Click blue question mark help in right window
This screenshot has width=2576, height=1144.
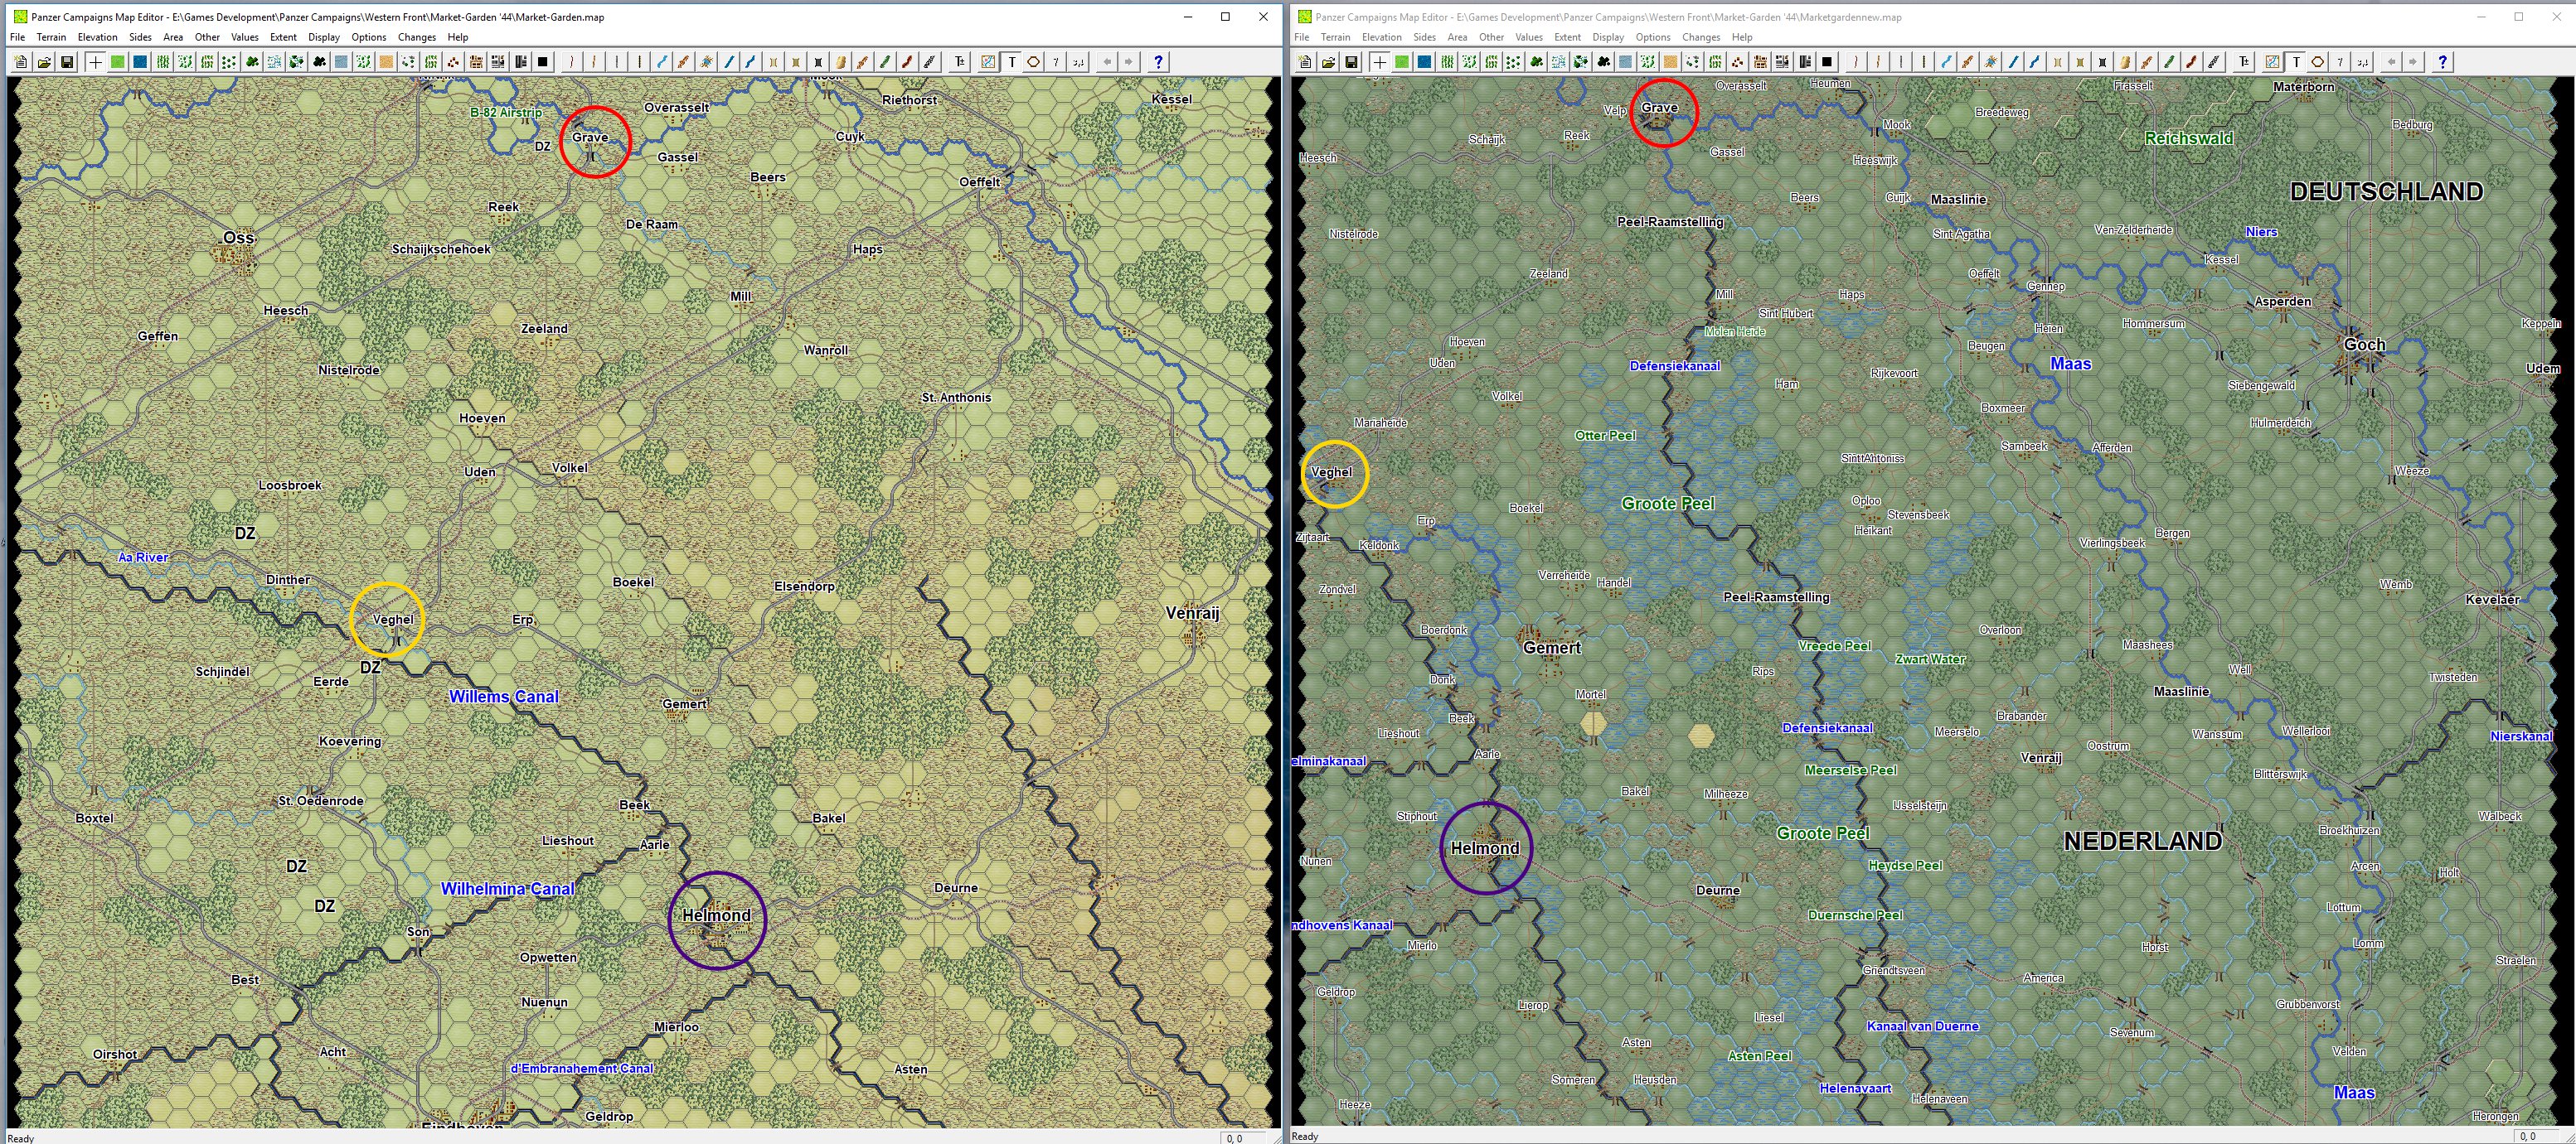click(2442, 62)
